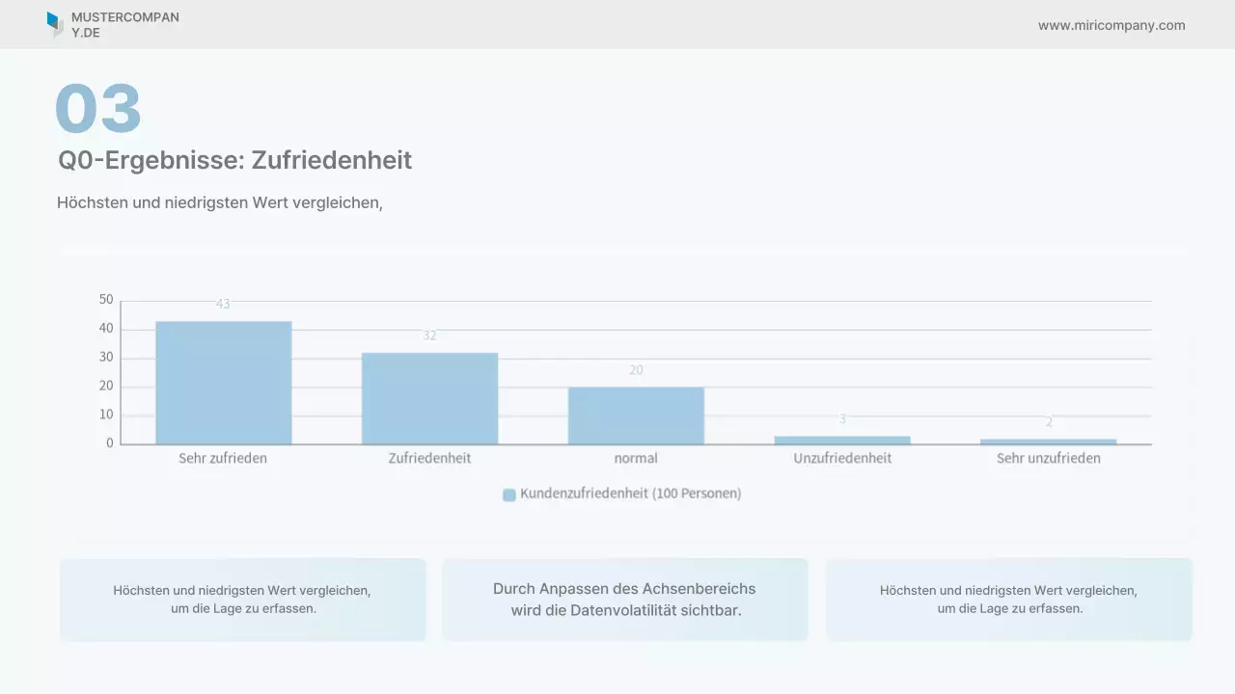Click the MUSTERCOMPANY.DE logo icon
Viewport: 1235px width, 694px height.
[56, 24]
